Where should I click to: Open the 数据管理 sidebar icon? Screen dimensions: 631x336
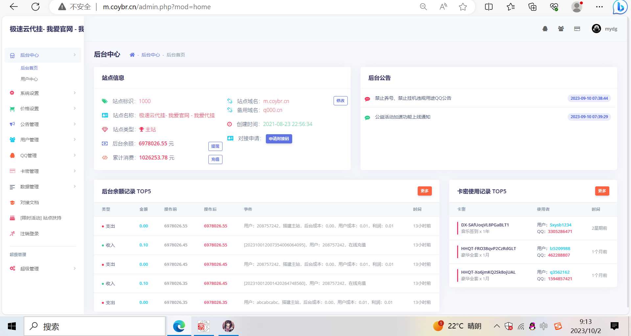coord(12,187)
